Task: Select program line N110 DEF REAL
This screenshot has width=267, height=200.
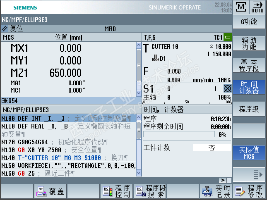Action: click(x=68, y=130)
